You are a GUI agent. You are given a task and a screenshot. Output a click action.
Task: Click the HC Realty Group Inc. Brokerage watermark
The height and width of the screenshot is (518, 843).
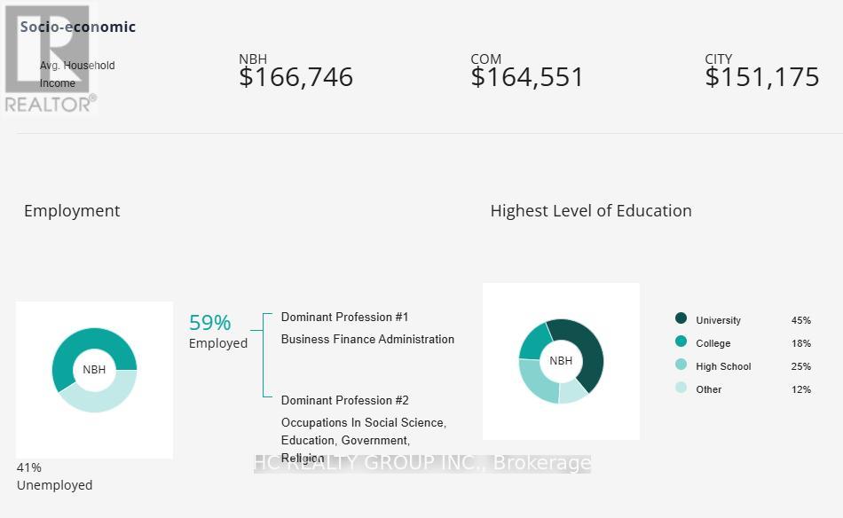point(422,463)
